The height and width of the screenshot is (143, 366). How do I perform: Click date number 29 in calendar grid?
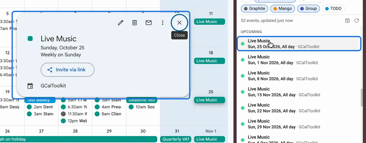[109, 131]
